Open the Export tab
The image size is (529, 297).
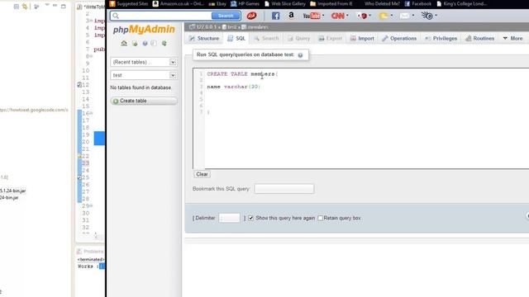pos(331,39)
